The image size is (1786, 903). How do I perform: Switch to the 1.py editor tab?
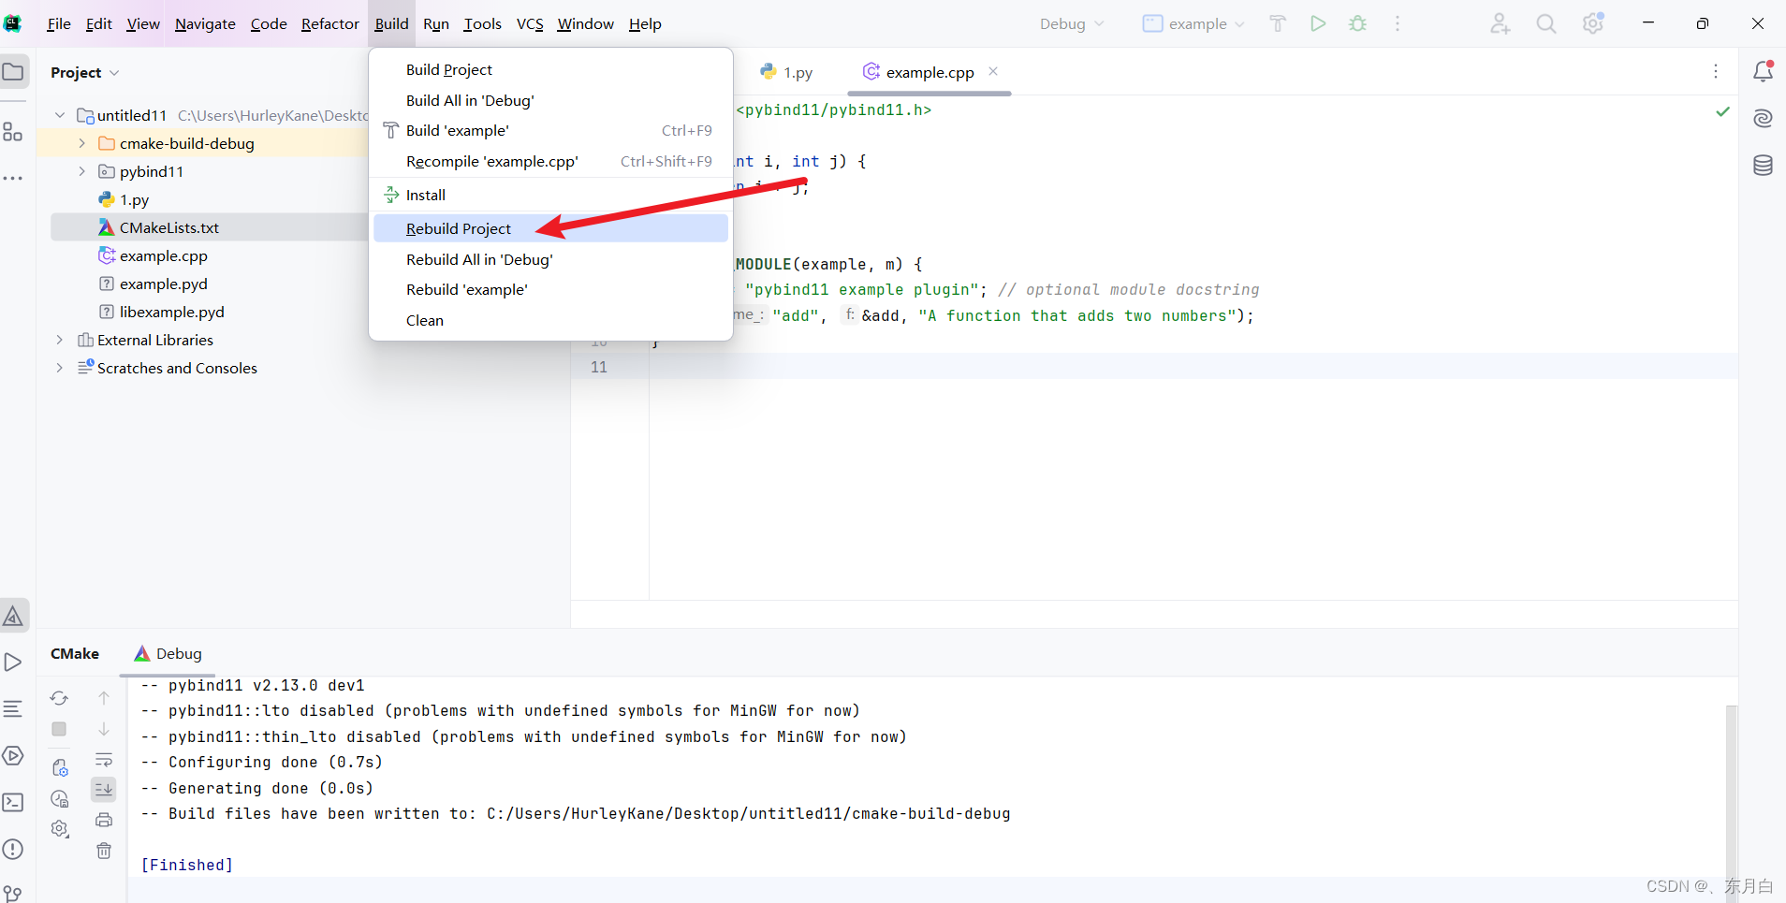pyautogui.click(x=798, y=71)
